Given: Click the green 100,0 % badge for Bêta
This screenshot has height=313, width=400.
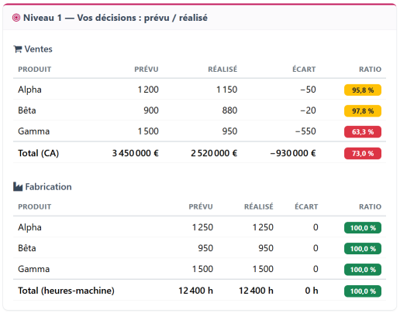Looking at the screenshot, I should click(x=363, y=249).
